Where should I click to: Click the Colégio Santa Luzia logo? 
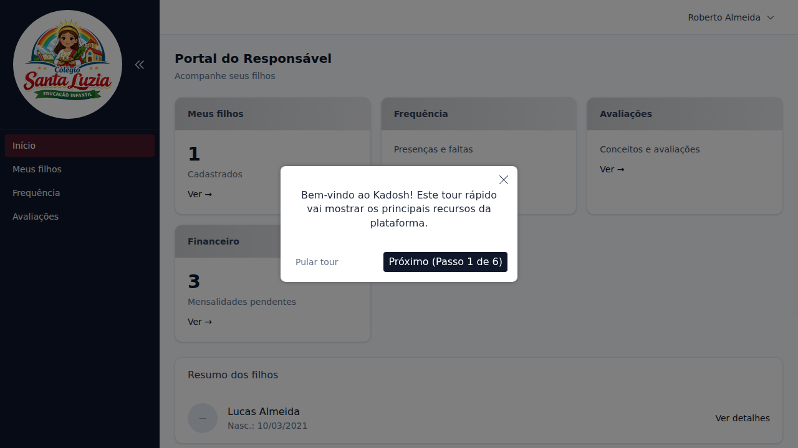67,65
